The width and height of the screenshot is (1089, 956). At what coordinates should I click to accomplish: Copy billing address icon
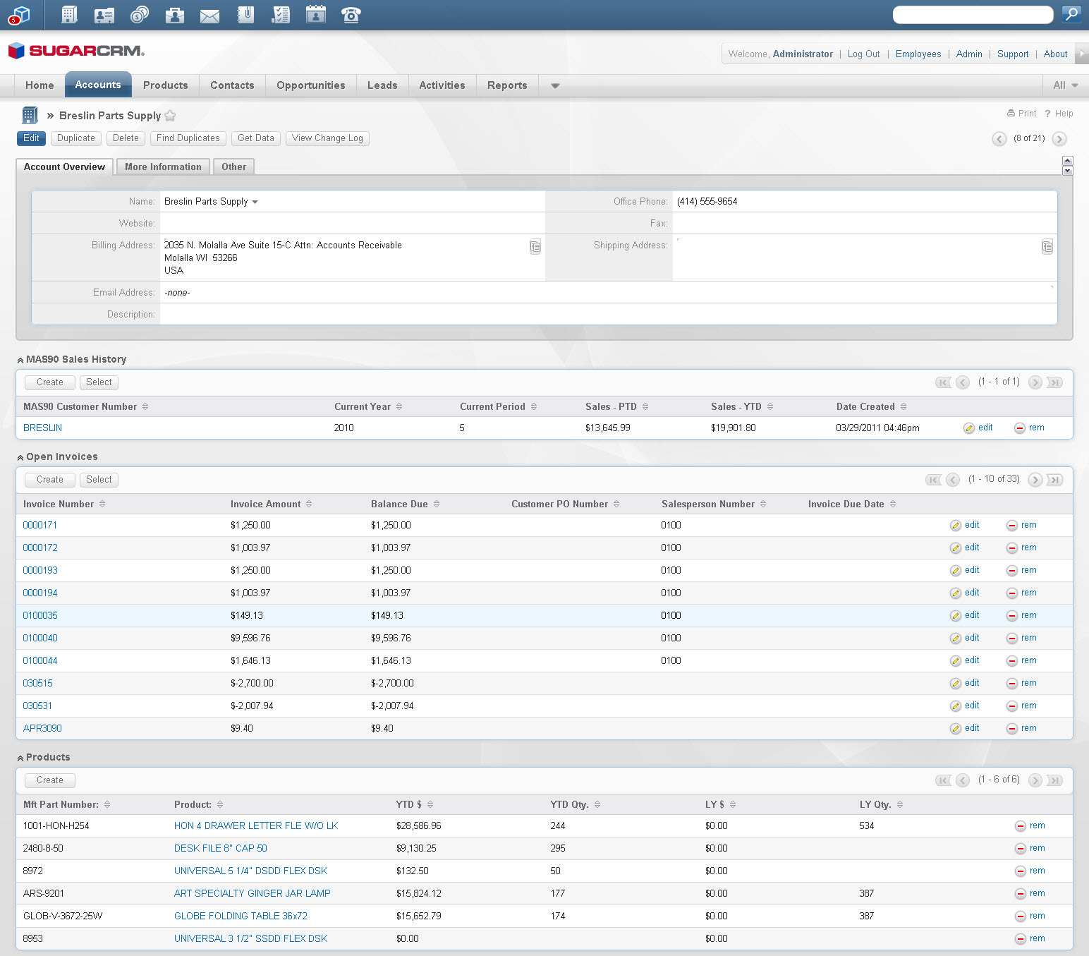[535, 247]
